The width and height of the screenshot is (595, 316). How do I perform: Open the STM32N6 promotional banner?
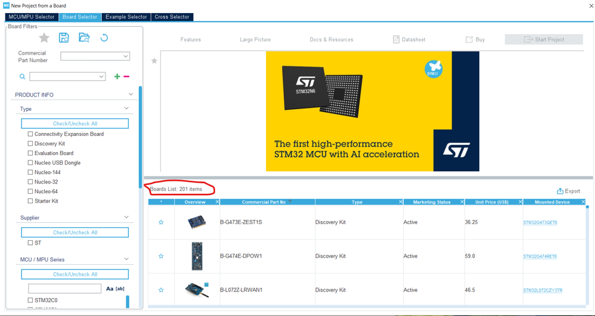click(372, 111)
